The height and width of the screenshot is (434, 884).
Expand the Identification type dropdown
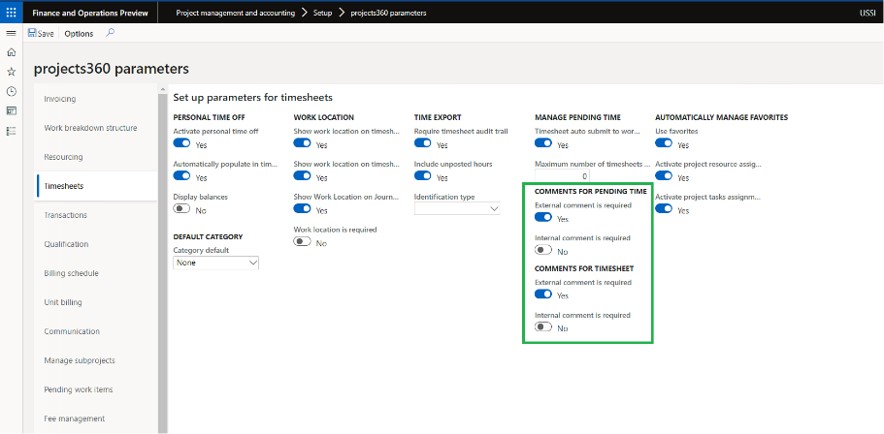pyautogui.click(x=457, y=209)
